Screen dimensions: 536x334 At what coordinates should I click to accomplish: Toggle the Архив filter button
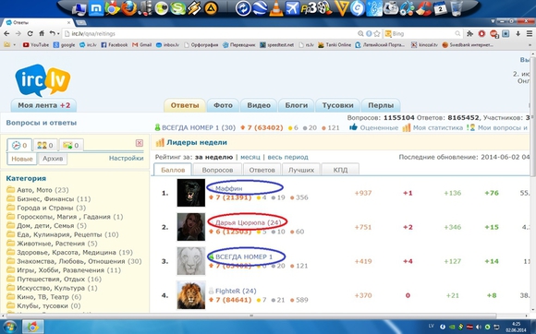[53, 159]
